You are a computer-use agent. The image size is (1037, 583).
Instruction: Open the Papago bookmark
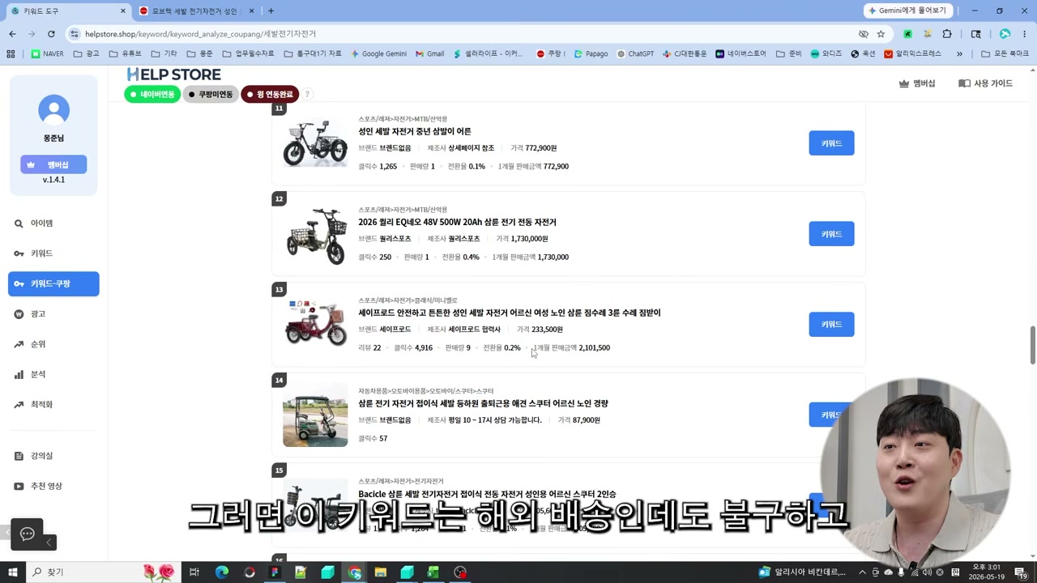coord(591,53)
